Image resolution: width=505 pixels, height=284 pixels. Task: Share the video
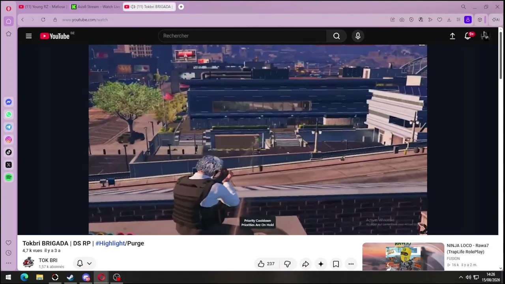point(305,264)
